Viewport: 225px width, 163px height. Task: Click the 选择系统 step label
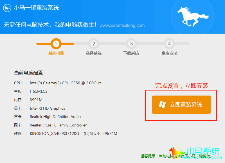[94, 53]
